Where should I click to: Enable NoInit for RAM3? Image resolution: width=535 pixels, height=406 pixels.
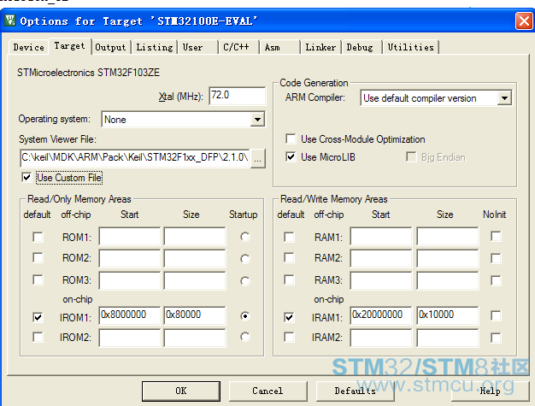point(496,280)
